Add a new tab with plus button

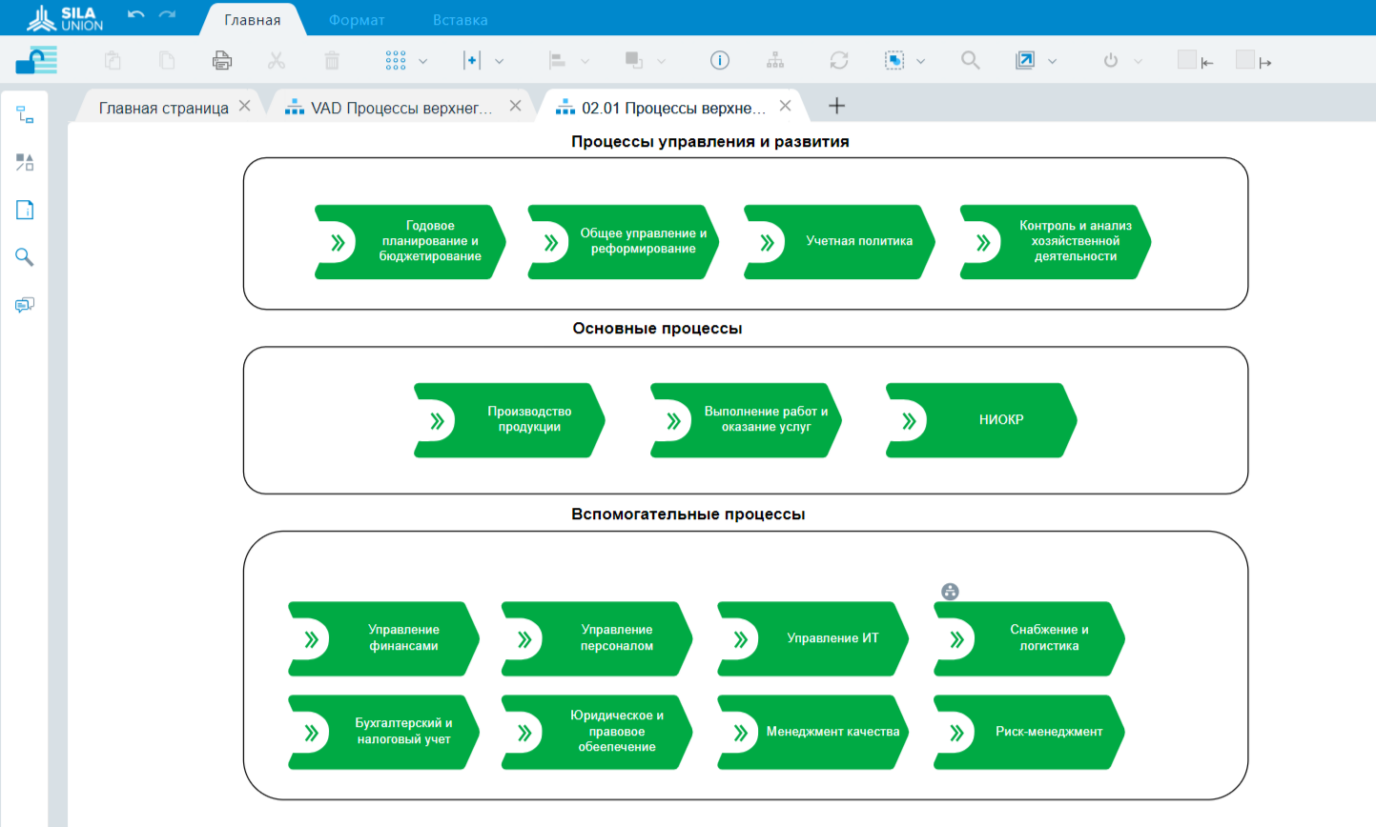[836, 106]
